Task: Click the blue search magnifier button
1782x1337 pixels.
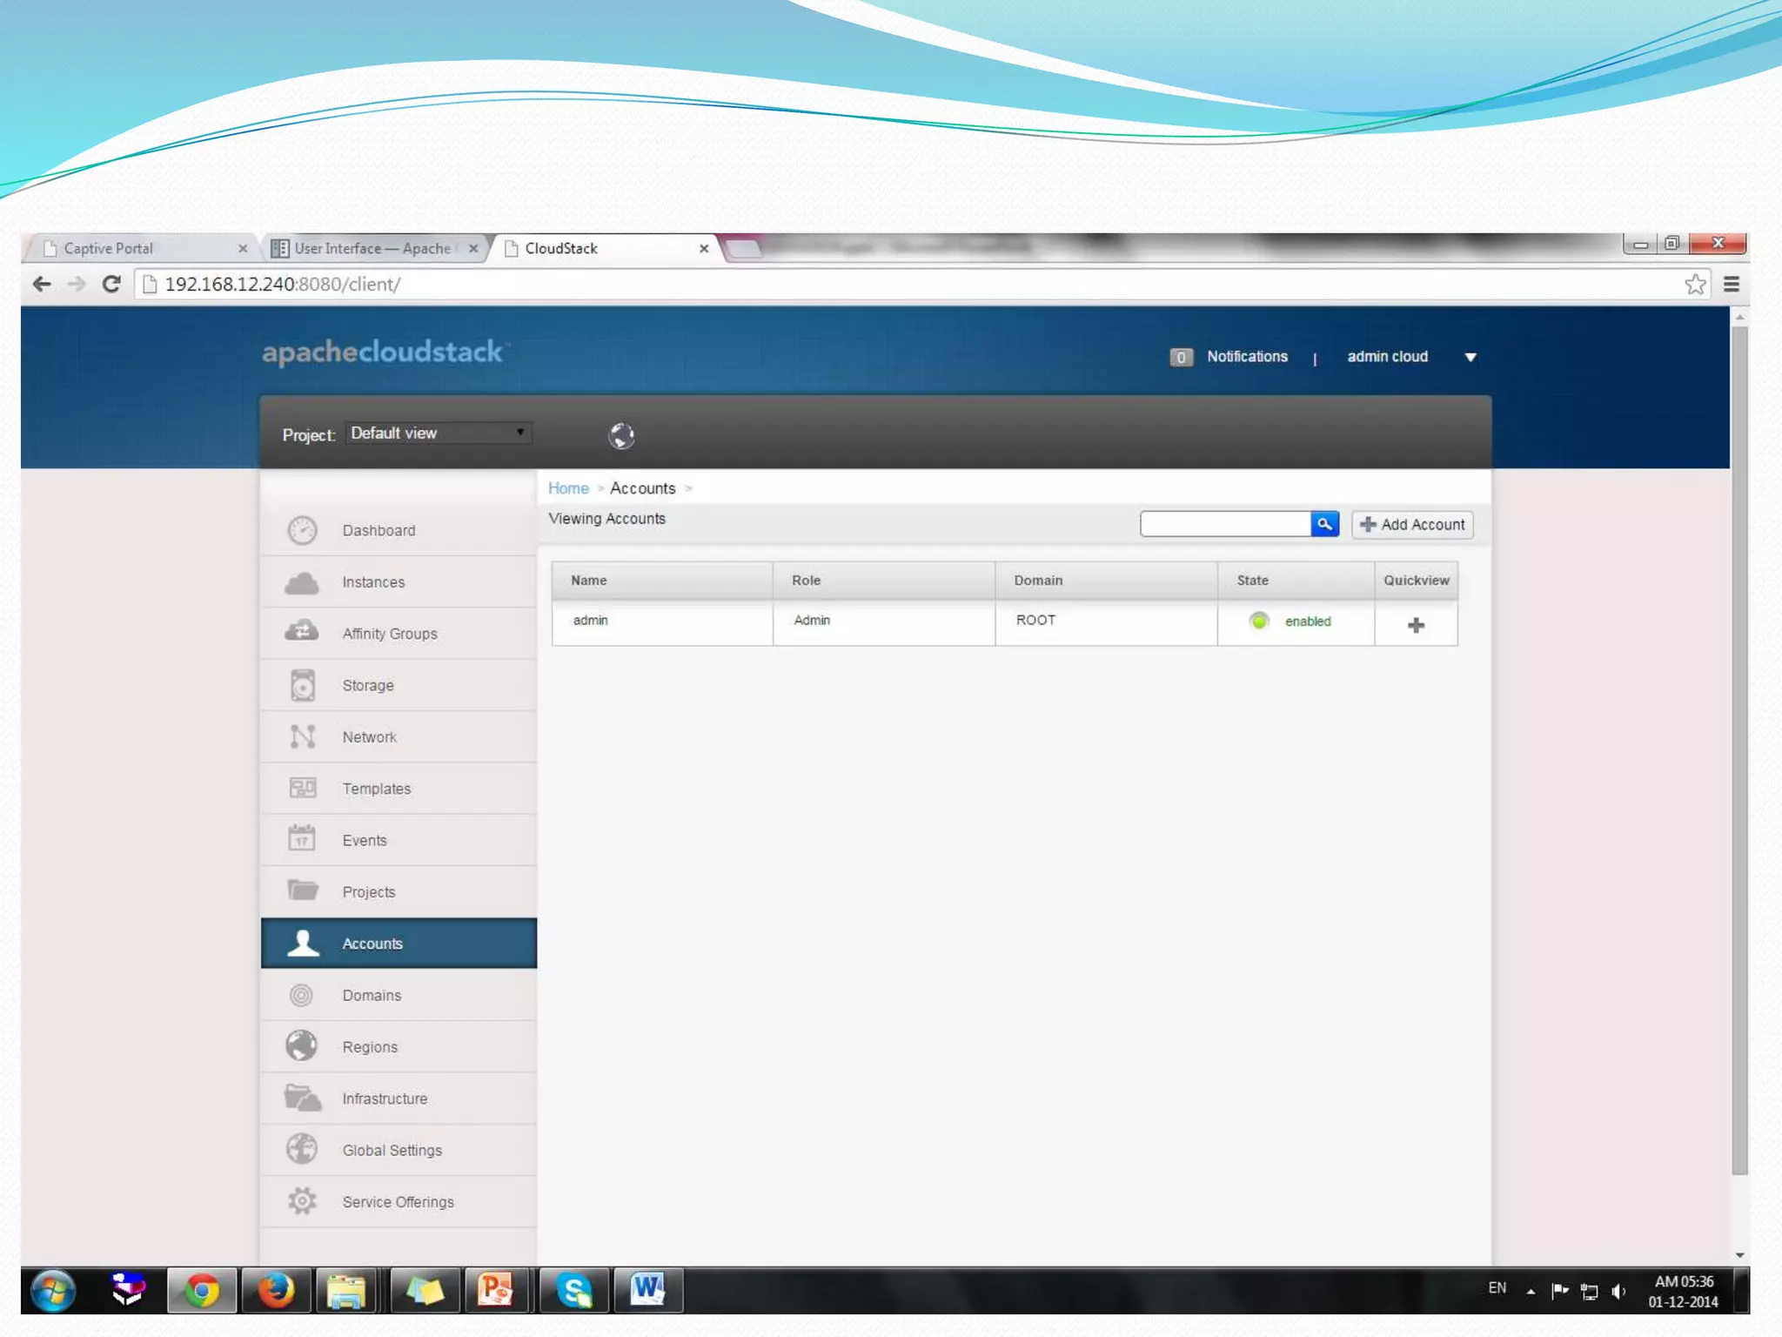Action: [1324, 524]
